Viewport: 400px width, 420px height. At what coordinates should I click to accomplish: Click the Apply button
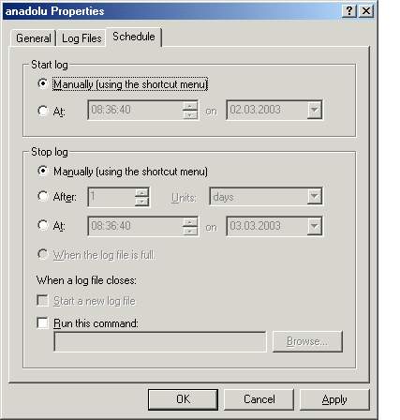[334, 399]
